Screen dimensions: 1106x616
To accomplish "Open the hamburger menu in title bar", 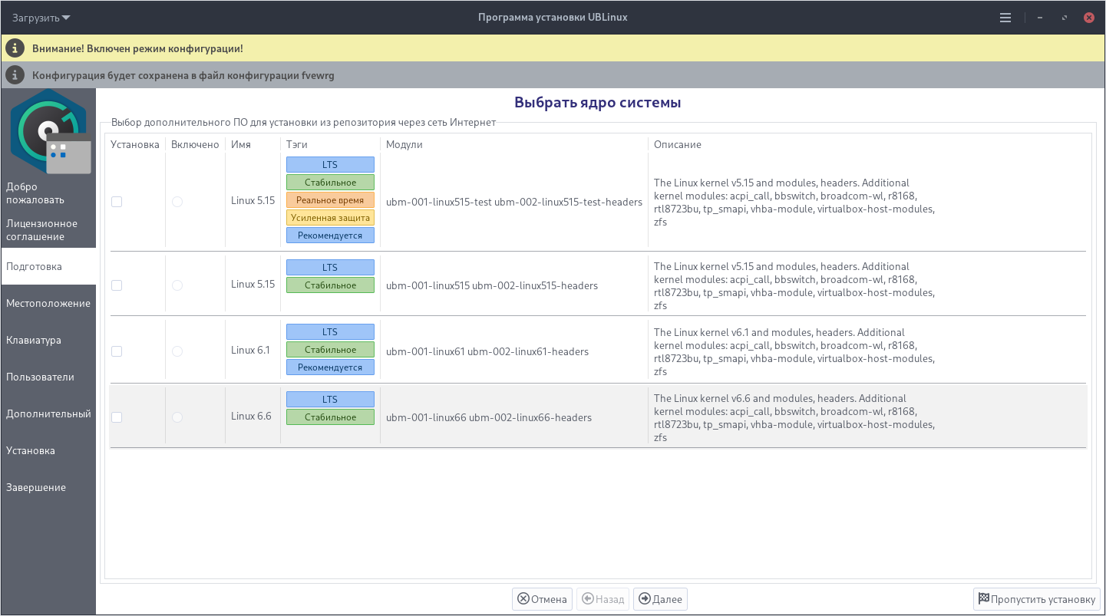I will (1005, 18).
